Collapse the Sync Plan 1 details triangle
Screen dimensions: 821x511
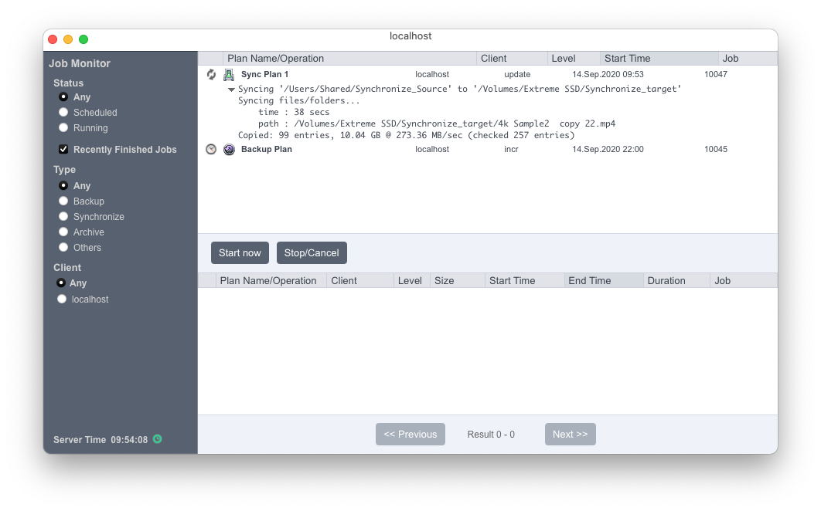pyautogui.click(x=231, y=90)
